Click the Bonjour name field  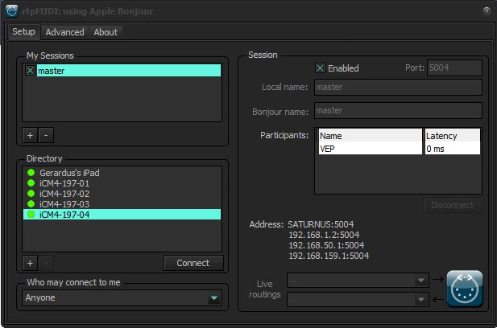(x=398, y=110)
